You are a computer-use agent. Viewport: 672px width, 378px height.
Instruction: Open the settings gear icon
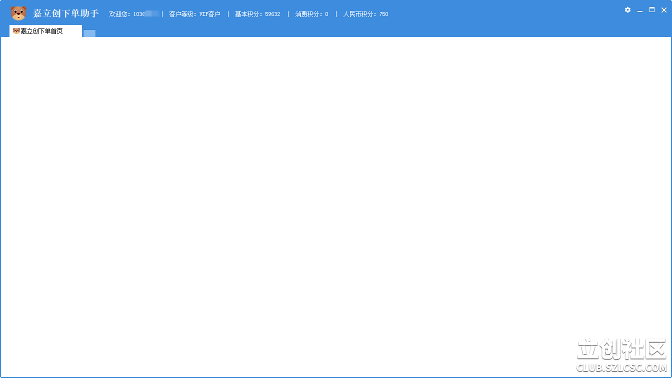[627, 9]
